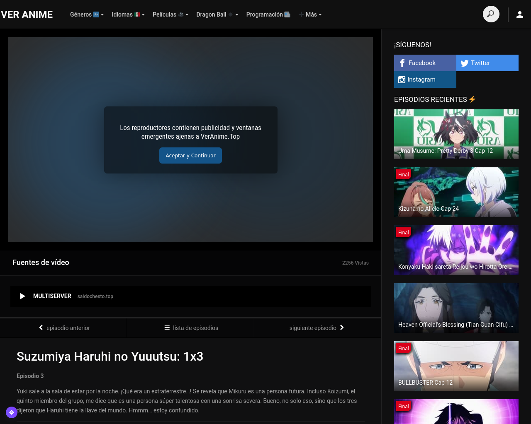Go to siguiente episodio
The height and width of the screenshot is (424, 531).
click(x=317, y=328)
